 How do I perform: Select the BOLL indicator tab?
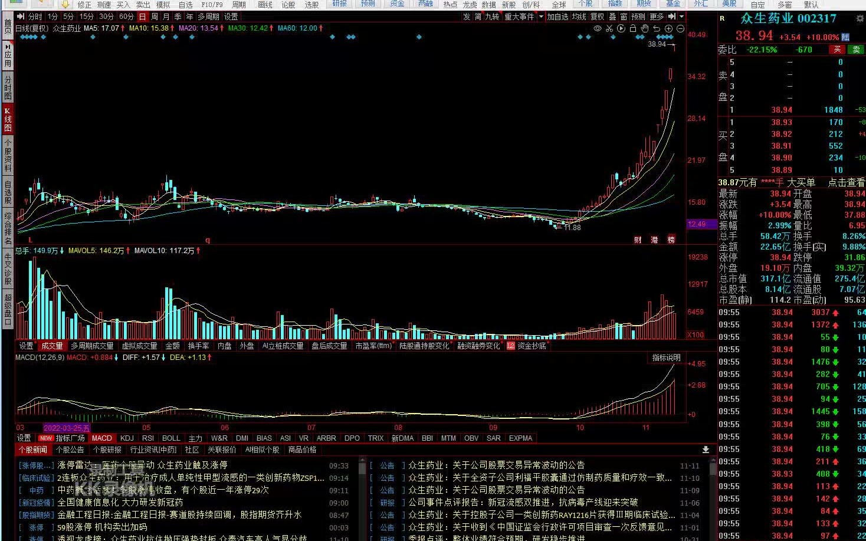click(x=171, y=438)
